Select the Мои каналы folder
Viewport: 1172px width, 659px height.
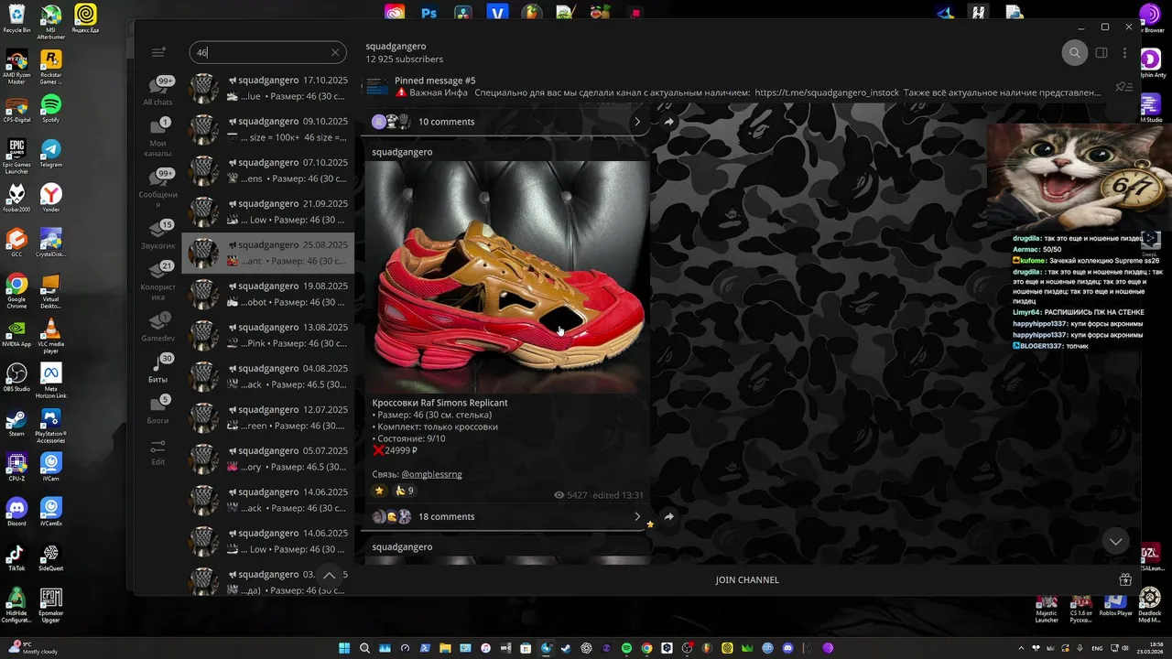157,136
